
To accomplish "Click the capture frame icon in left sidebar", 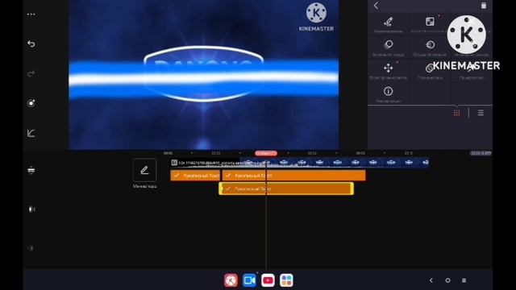I will 31,103.
